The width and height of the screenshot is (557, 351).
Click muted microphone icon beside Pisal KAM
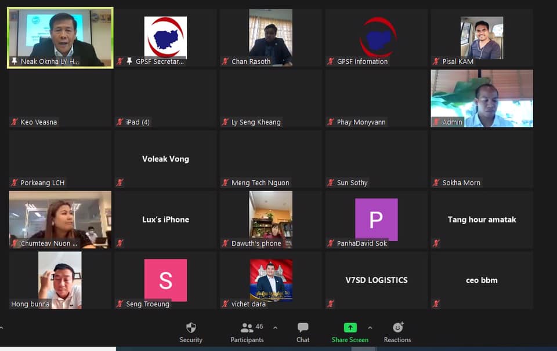[x=436, y=61]
